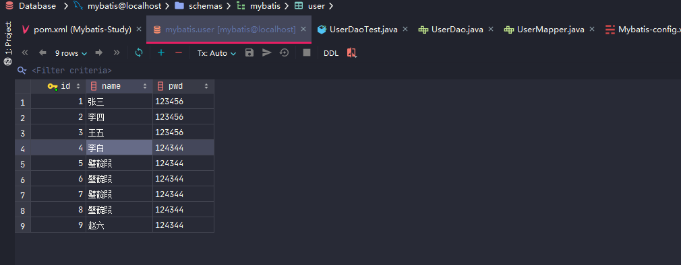Select pwd cell in row 1

pyautogui.click(x=183, y=102)
